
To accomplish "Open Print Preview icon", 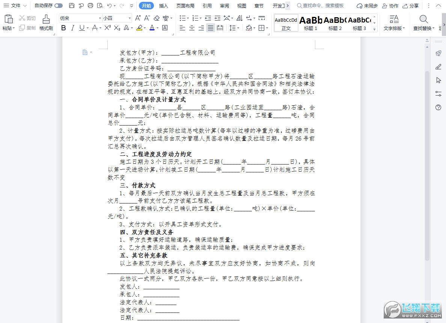I will [x=99, y=6].
